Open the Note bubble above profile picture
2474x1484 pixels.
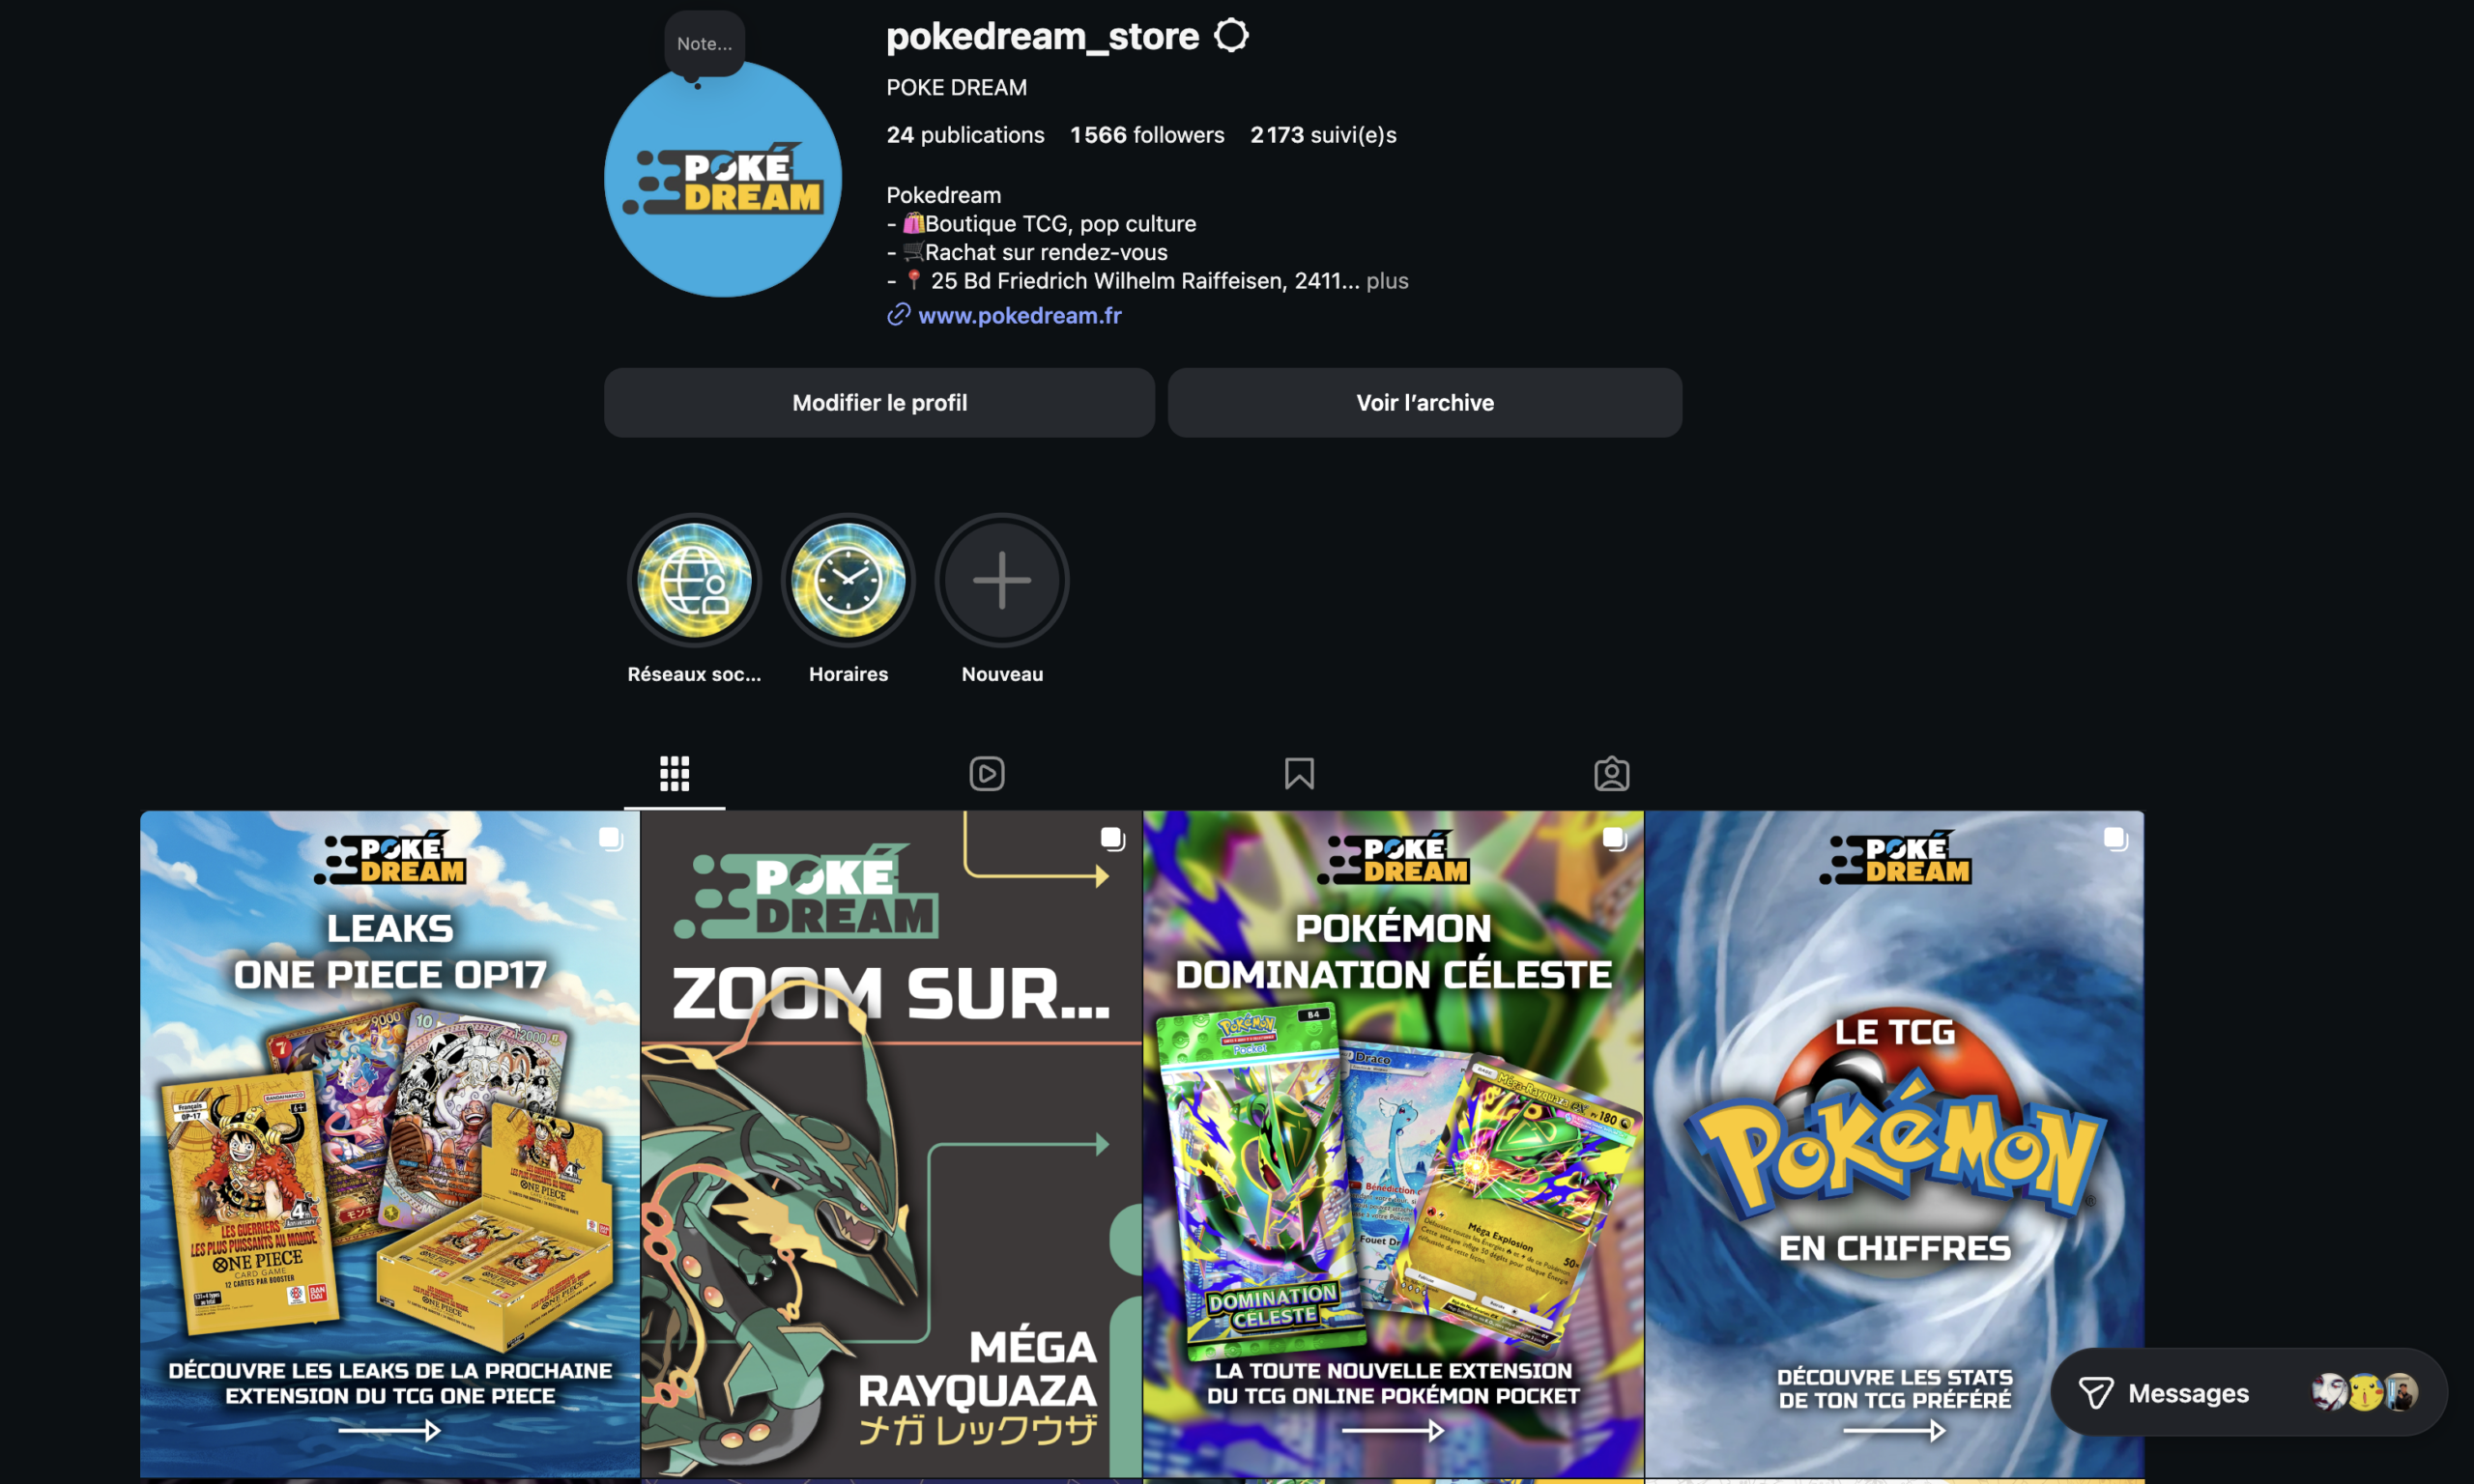(704, 44)
